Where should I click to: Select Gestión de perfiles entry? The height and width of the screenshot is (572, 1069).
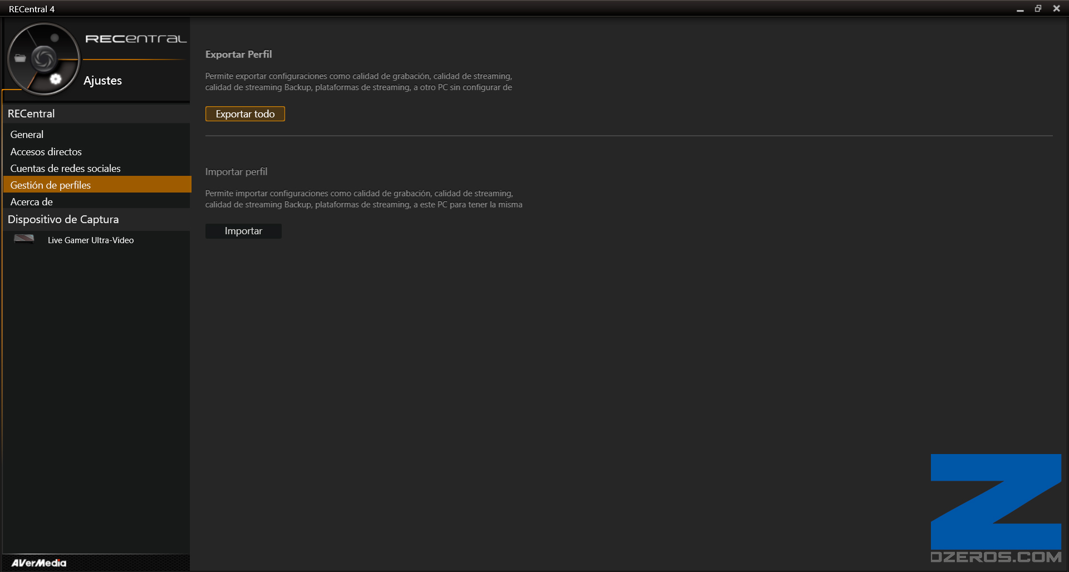(97, 185)
